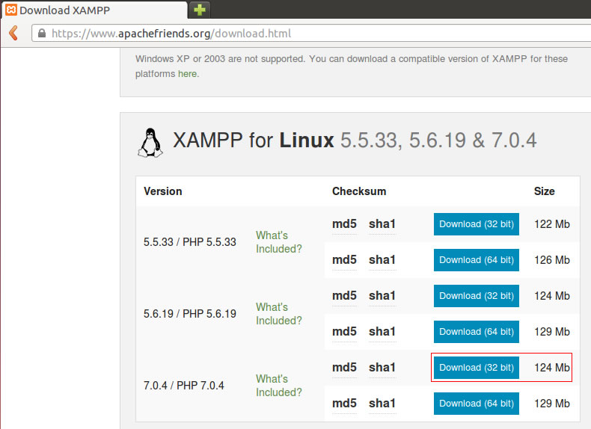Click the '126 Mb' size value
This screenshot has height=429, width=591.
552,260
